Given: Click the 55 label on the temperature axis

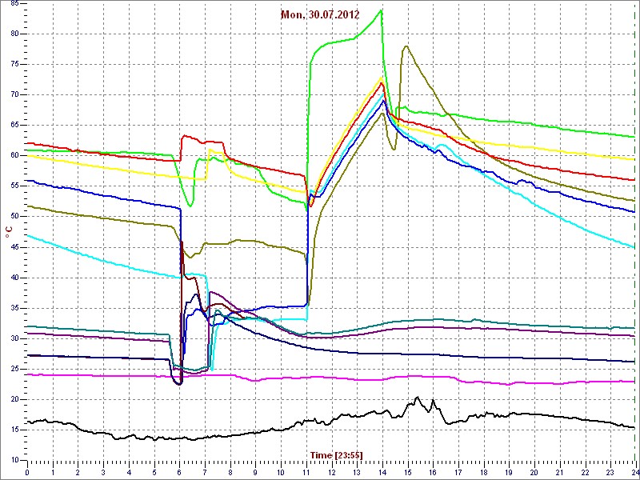Looking at the screenshot, I should [x=15, y=186].
